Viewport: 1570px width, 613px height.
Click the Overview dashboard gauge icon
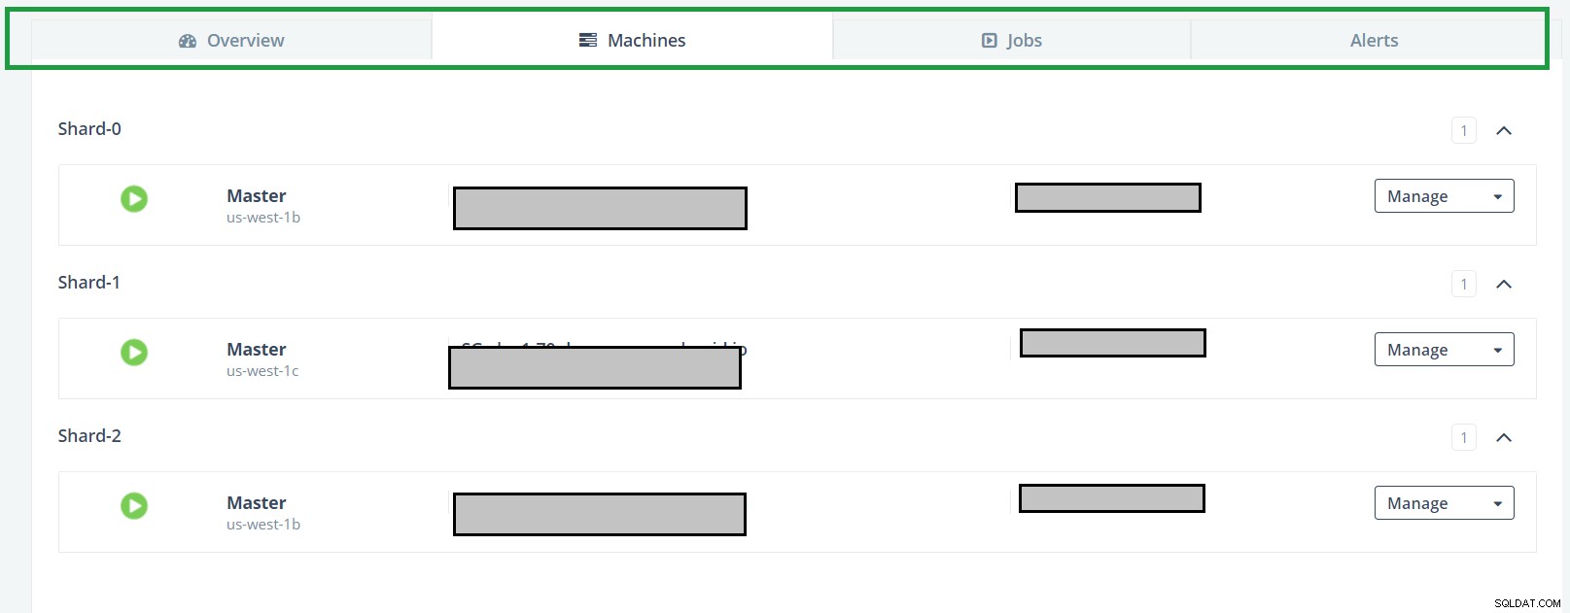tap(188, 41)
